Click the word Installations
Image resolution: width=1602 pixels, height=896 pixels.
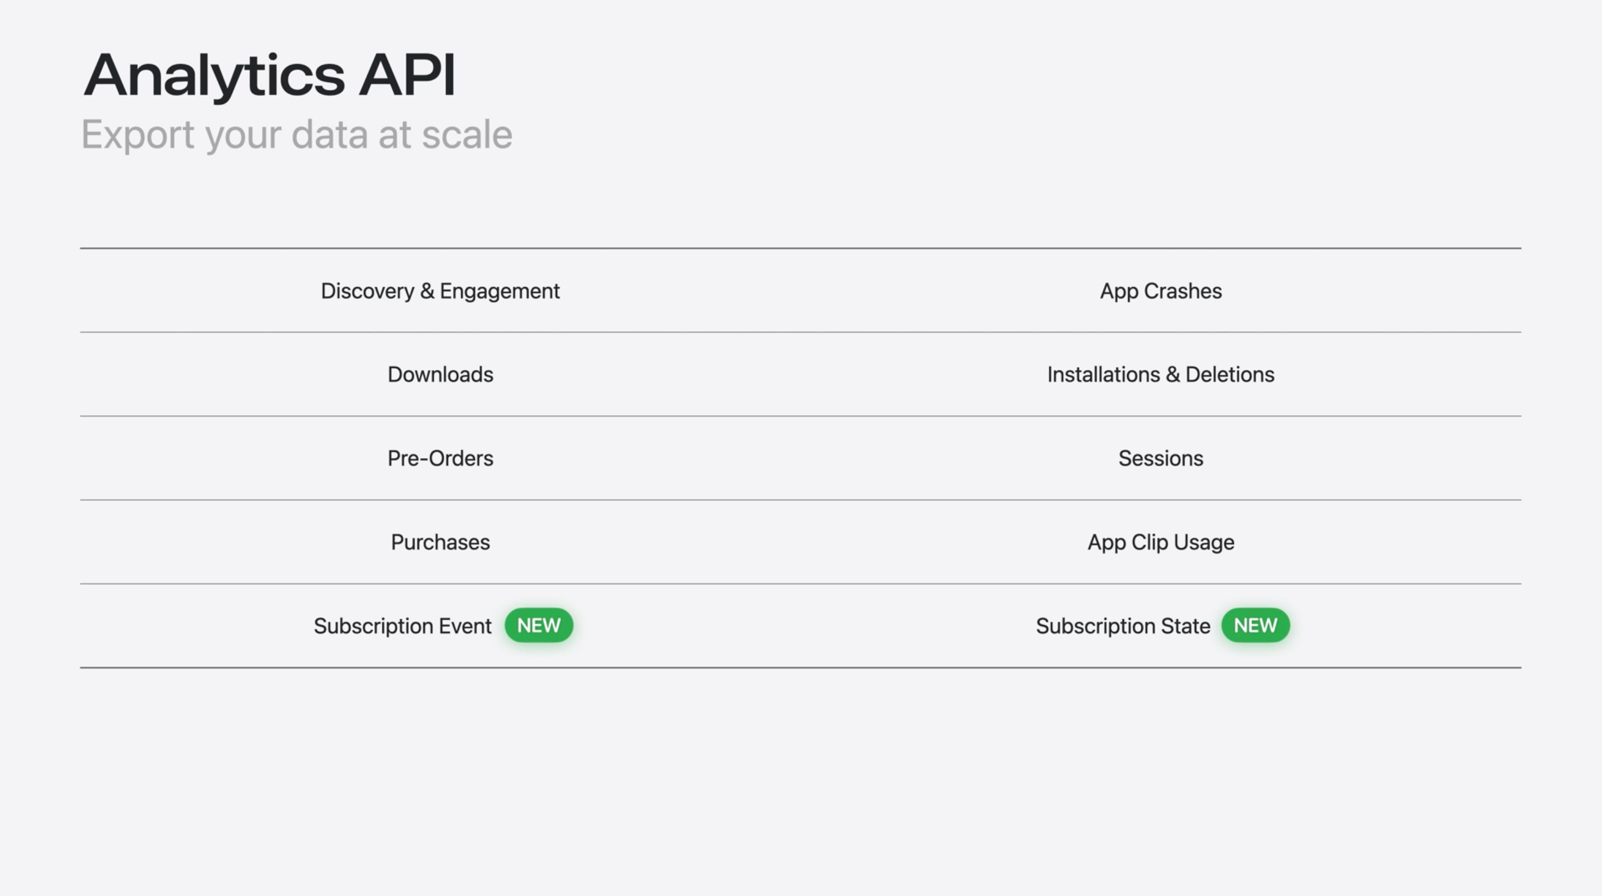coord(1103,375)
